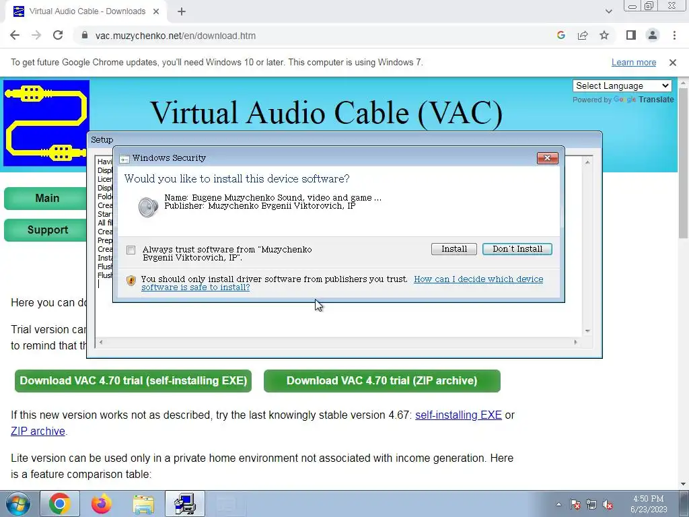The image size is (689, 517).
Task: Click the security shield warning icon
Action: click(x=131, y=281)
